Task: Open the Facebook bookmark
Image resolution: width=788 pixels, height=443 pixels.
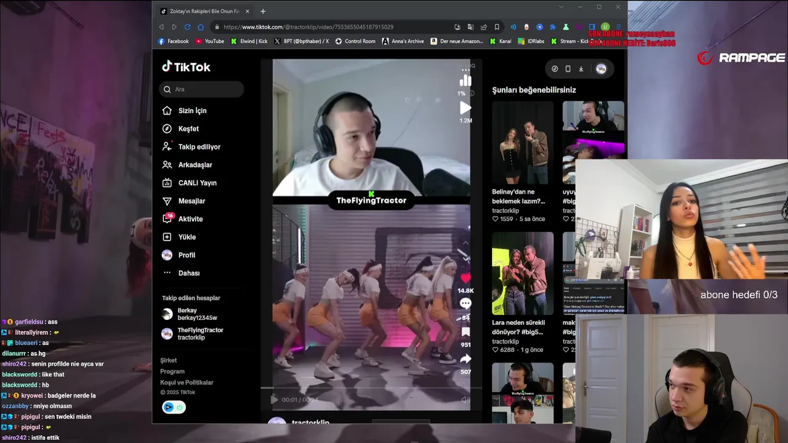Action: pyautogui.click(x=174, y=41)
